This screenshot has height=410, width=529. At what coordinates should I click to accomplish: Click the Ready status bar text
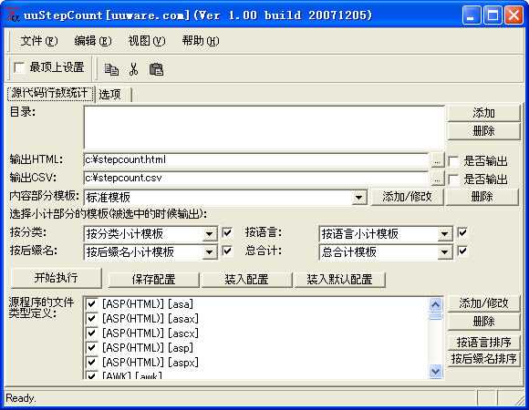click(x=21, y=398)
